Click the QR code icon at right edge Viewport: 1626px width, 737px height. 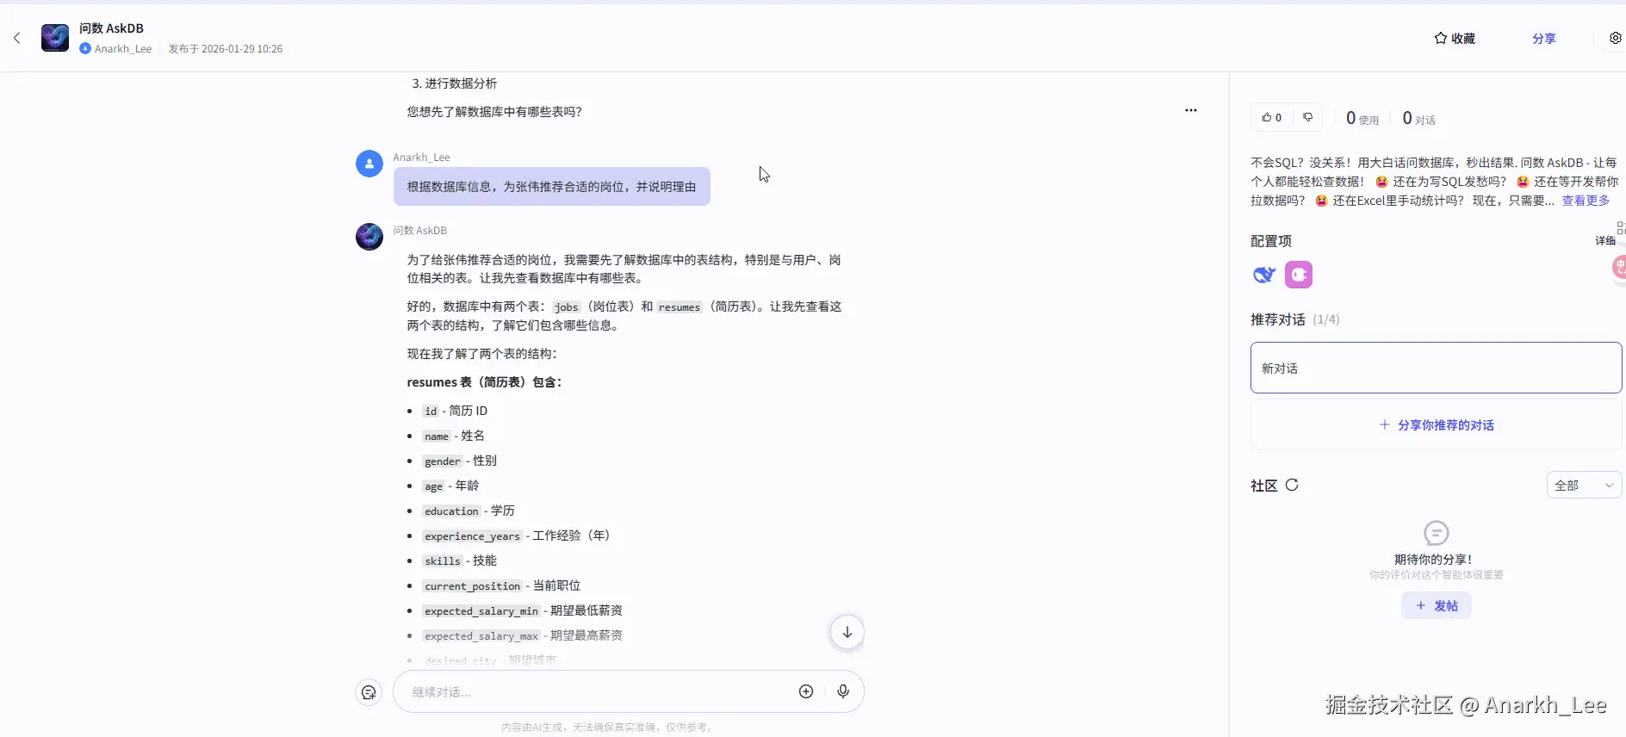(1621, 227)
